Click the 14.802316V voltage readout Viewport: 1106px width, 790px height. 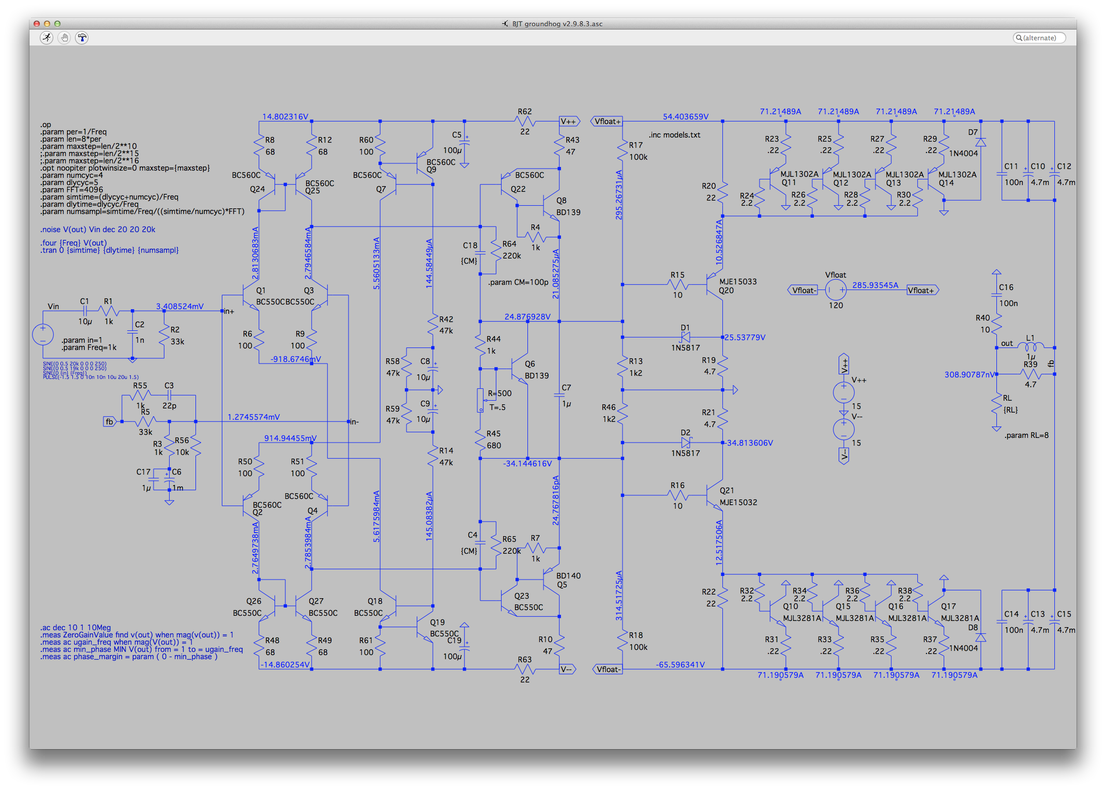(x=285, y=117)
